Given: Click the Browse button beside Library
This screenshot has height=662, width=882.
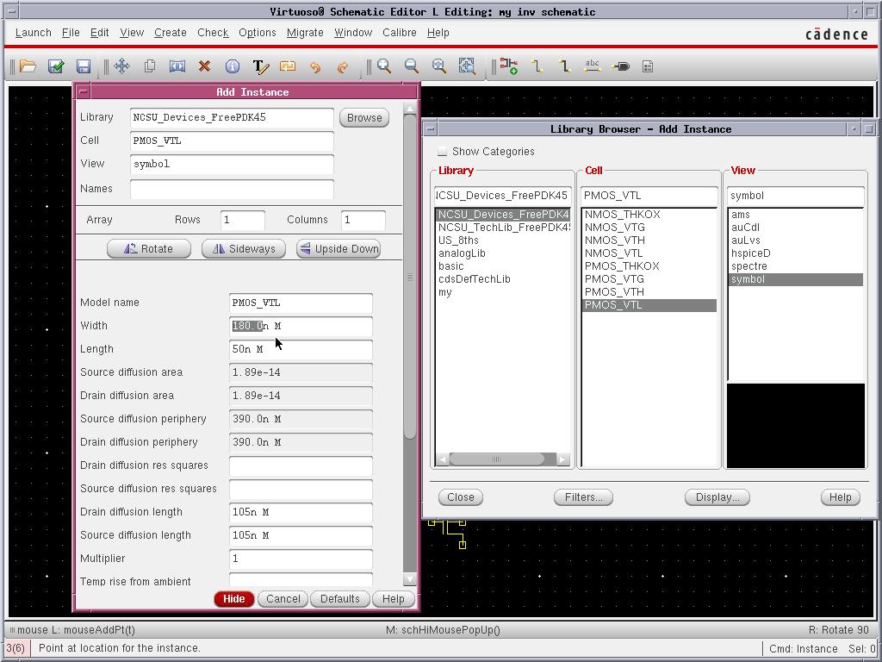Looking at the screenshot, I should tap(364, 117).
